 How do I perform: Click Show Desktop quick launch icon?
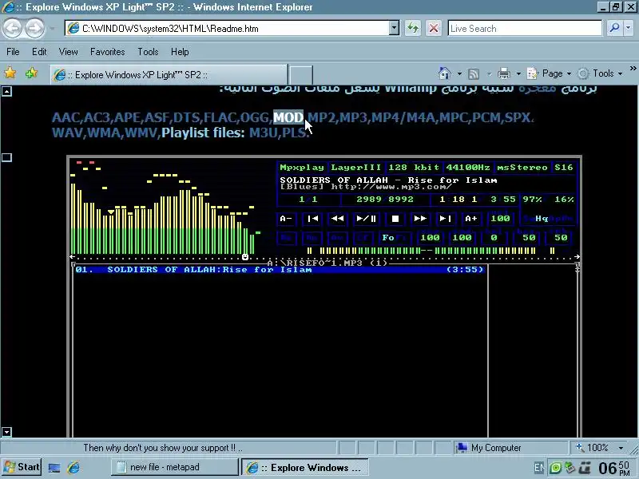tap(54, 468)
